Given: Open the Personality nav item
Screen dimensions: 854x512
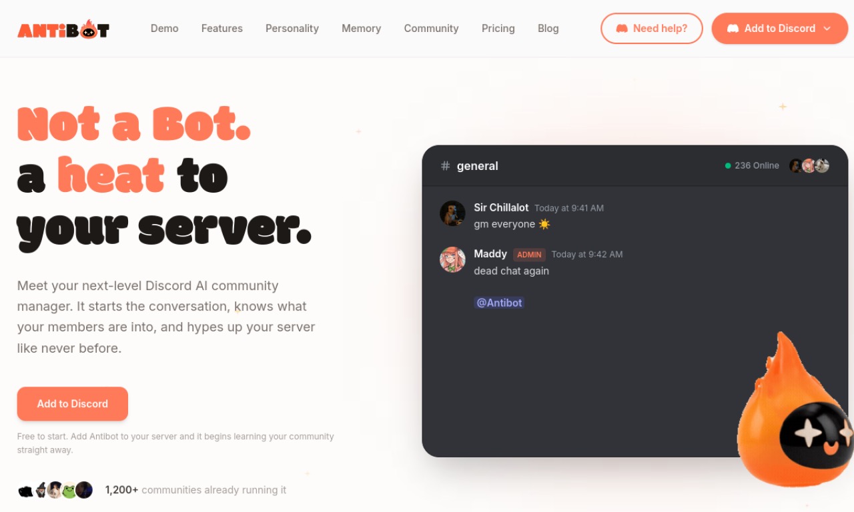Looking at the screenshot, I should tap(292, 28).
